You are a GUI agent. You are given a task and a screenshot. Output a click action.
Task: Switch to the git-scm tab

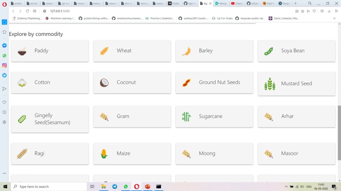coord(64,3)
